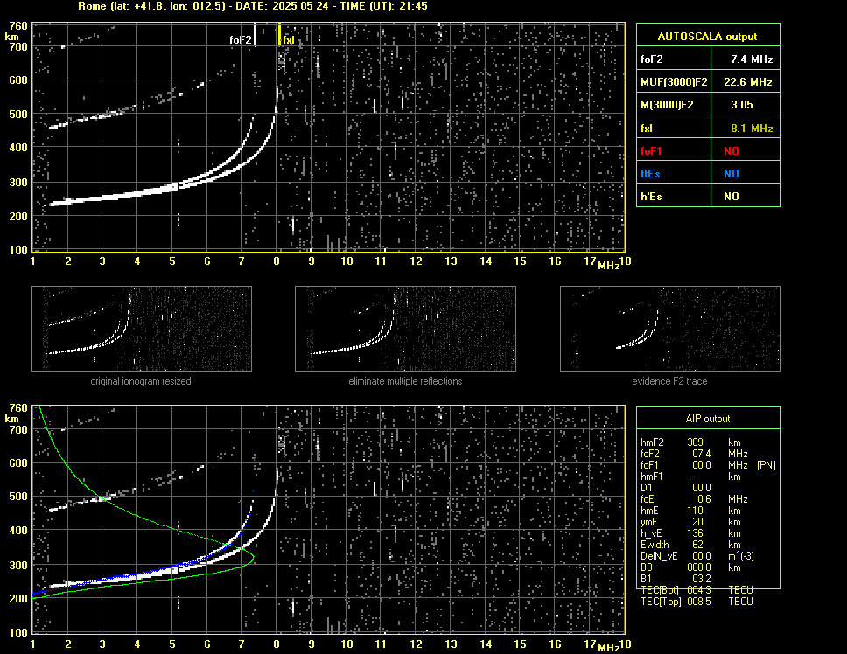Click the Rome station location text in header
Image resolution: width=847 pixels, height=654 pixels.
[151, 6]
